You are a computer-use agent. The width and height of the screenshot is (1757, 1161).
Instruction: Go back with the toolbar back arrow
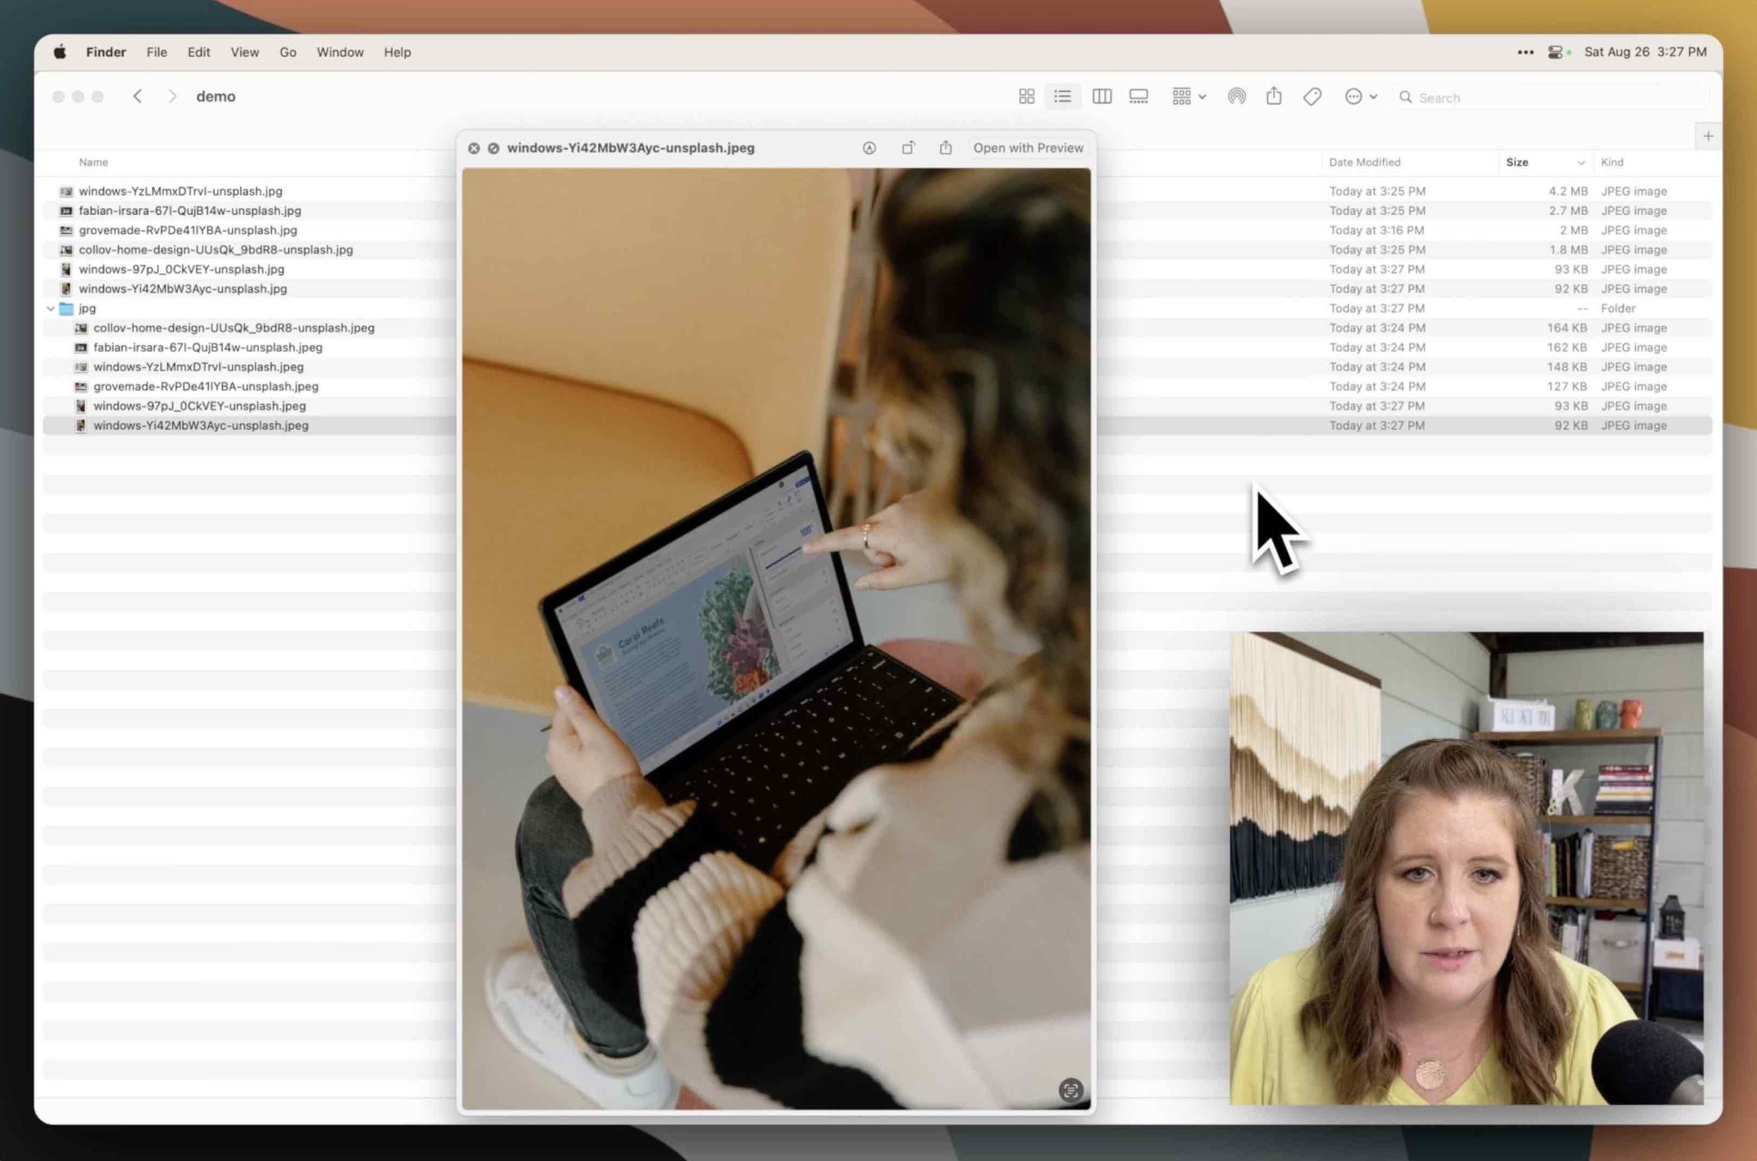click(x=137, y=96)
